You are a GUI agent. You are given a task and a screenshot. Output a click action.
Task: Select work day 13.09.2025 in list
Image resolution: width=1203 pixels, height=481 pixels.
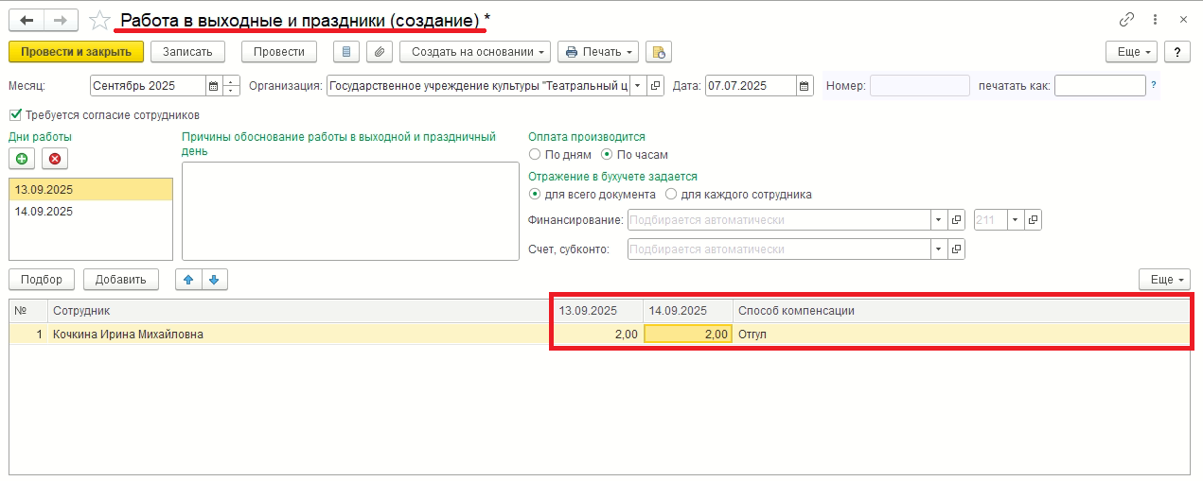(x=91, y=190)
